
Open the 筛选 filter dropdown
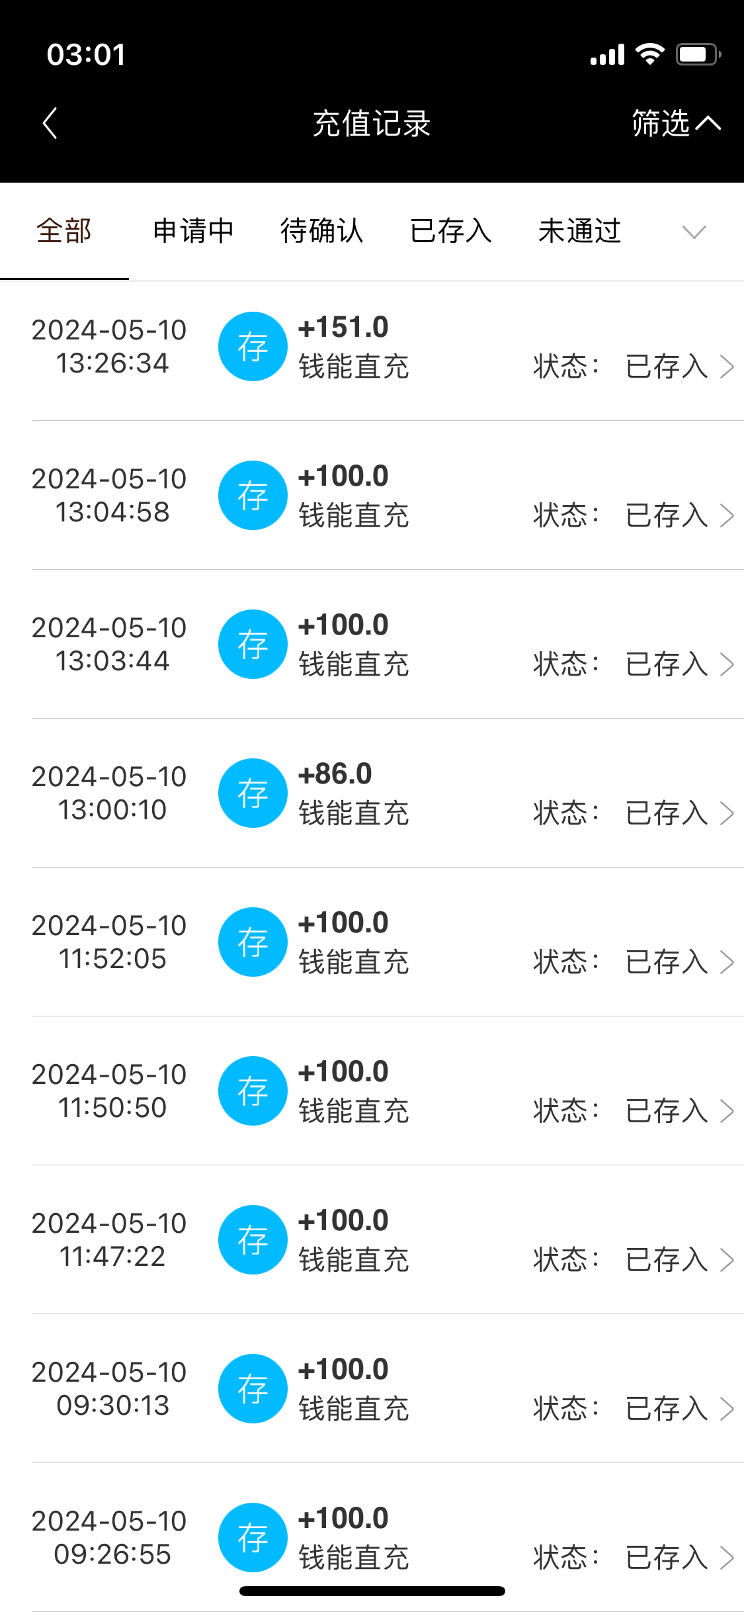pyautogui.click(x=675, y=123)
